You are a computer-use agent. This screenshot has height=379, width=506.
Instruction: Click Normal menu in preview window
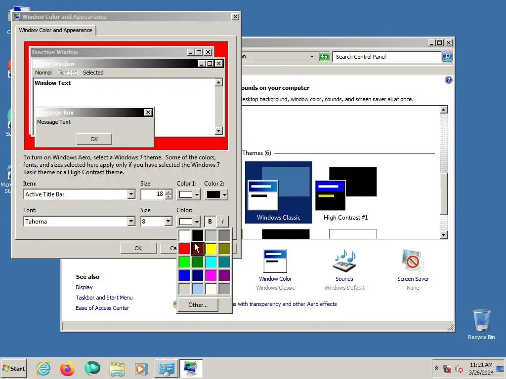coord(43,73)
